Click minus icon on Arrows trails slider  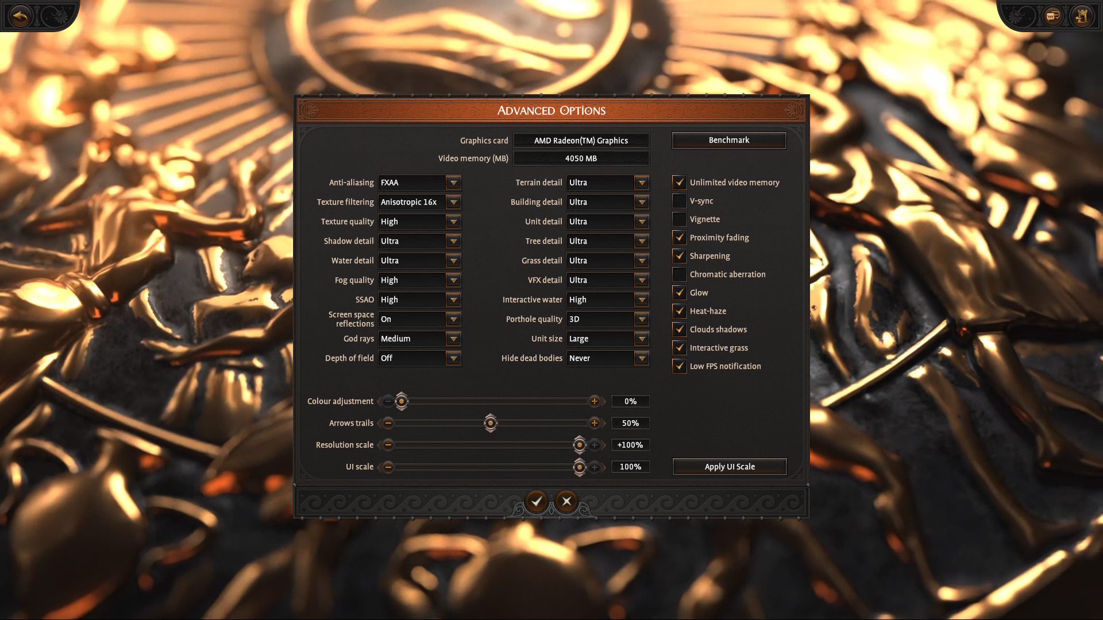(x=388, y=423)
